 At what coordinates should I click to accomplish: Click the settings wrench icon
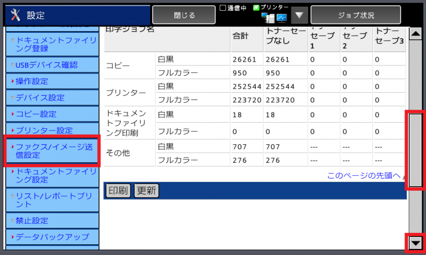pyautogui.click(x=15, y=15)
